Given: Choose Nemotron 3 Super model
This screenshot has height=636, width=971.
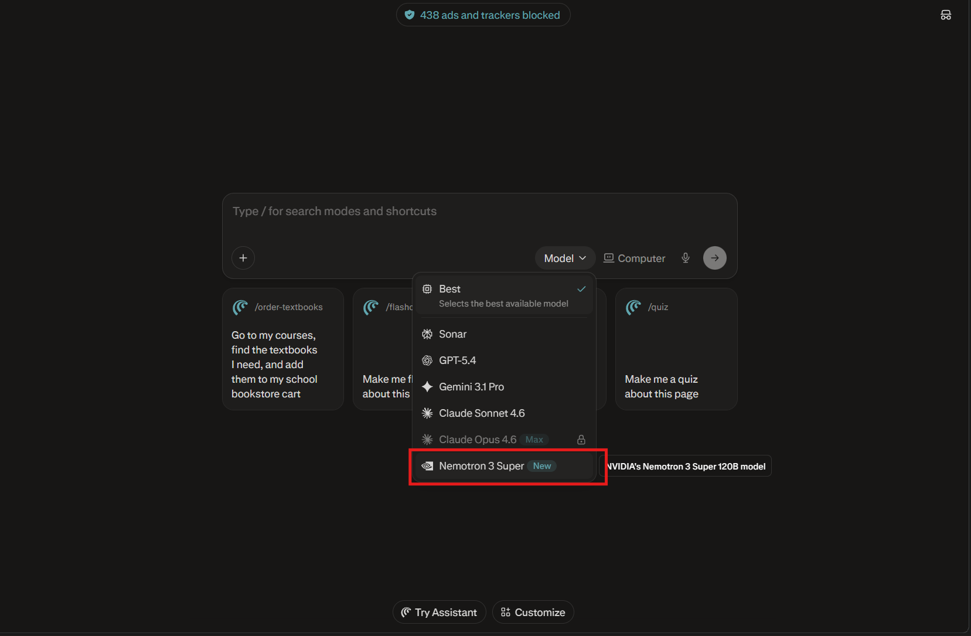Looking at the screenshot, I should pos(504,466).
